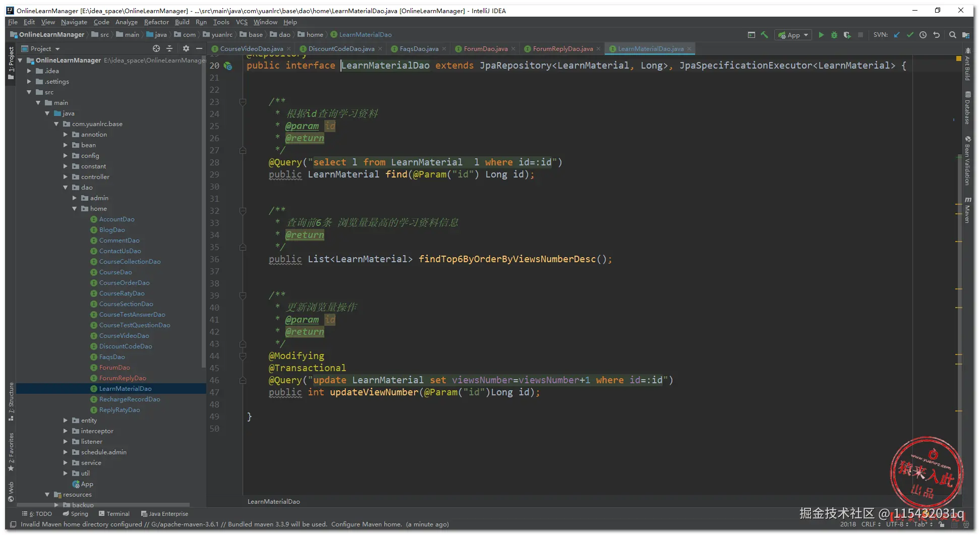This screenshot has height=535, width=979.
Task: Expand the service package
Action: pos(66,463)
